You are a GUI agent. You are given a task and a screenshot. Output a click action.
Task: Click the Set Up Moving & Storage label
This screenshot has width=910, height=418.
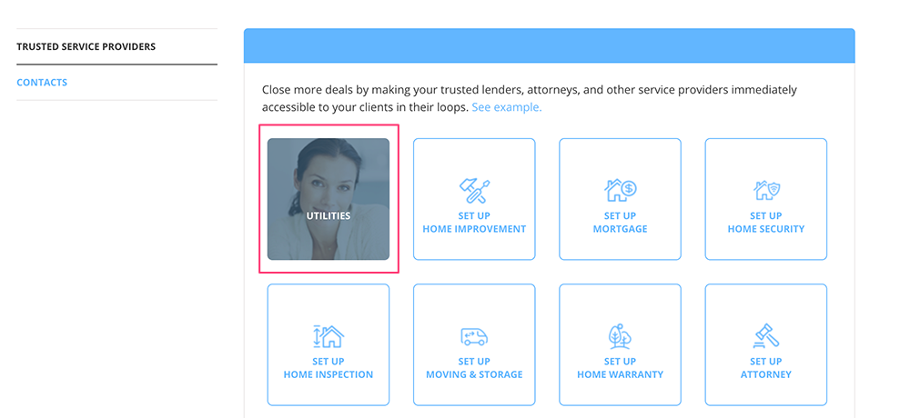[474, 367]
